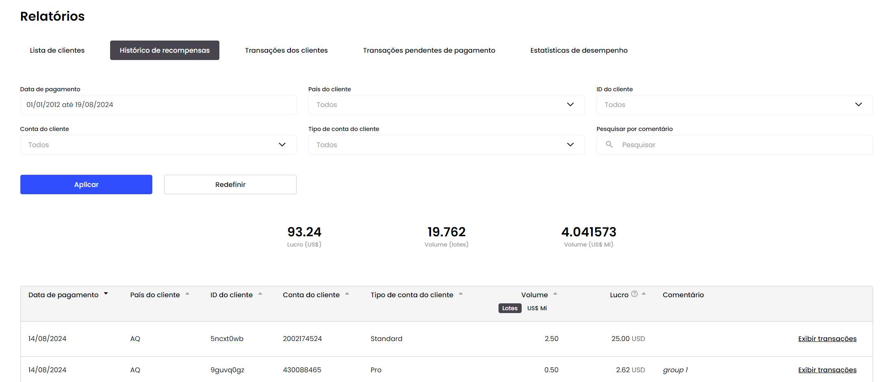
Task: Click the 2.62 USD profit value
Action: point(631,370)
